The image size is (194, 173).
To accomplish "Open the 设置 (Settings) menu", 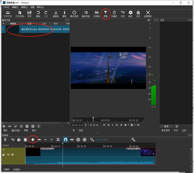I will pyautogui.click(x=32, y=7).
